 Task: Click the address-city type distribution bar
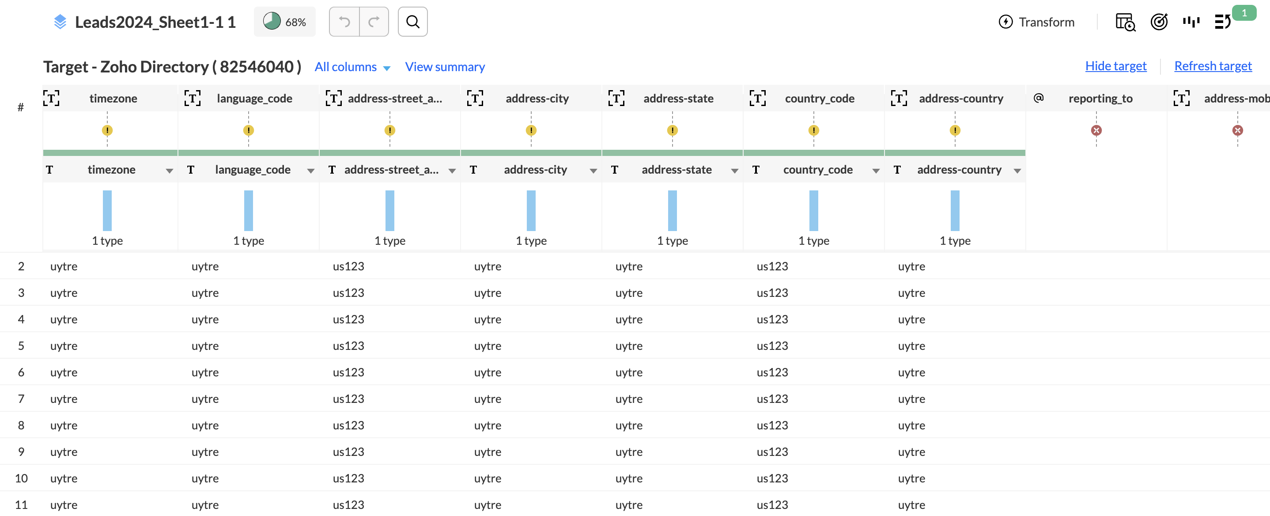tap(531, 211)
